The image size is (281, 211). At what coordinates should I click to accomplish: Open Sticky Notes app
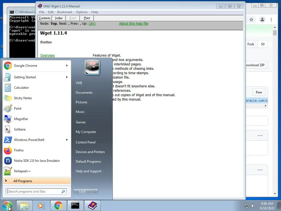click(36, 98)
